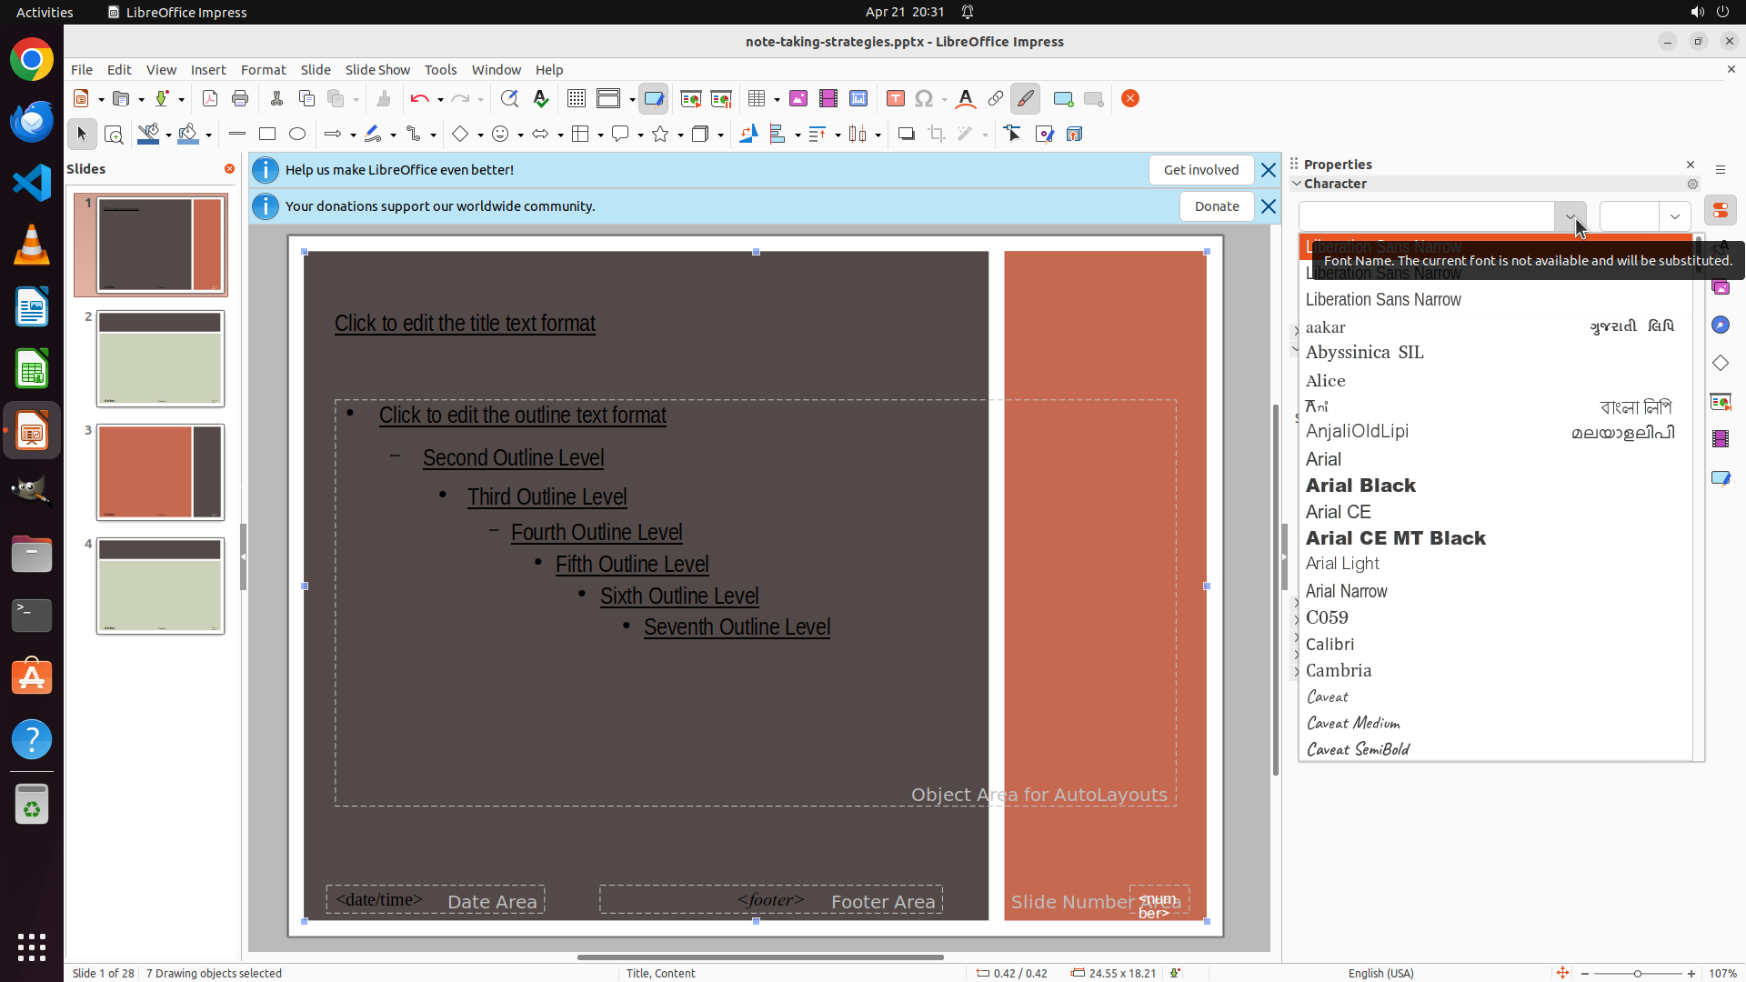Toggle the Shadow button
Viewport: 1746px width, 982px height.
click(x=906, y=135)
